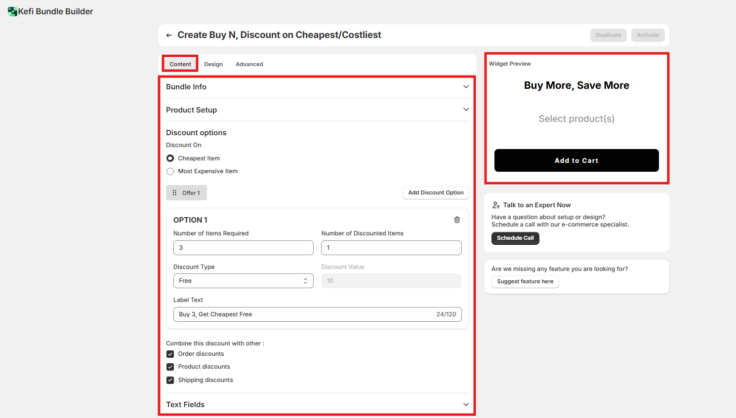Image resolution: width=736 pixels, height=418 pixels.
Task: Expand the Product Setup section
Action: [465, 110]
